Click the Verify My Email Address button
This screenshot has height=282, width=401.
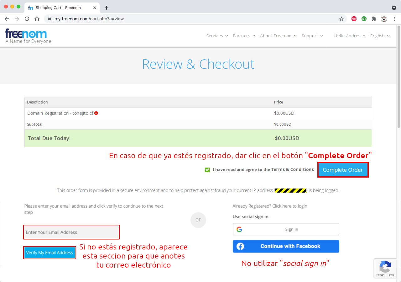[x=49, y=253]
